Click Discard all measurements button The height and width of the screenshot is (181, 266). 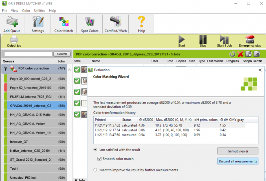238,161
